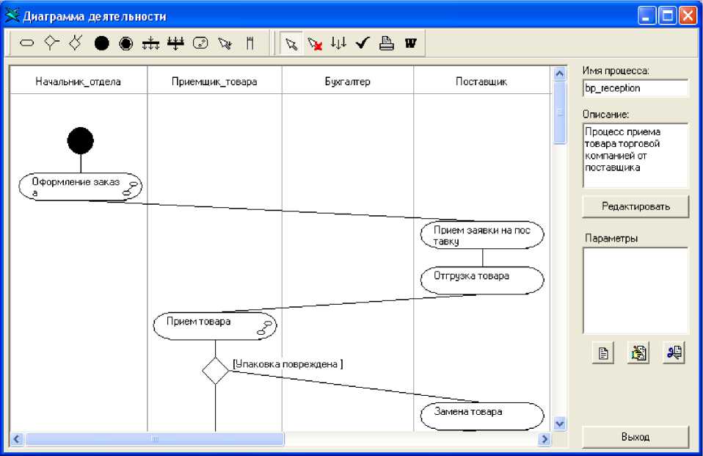Click the Описание text area
Viewport: 703px width, 456px height.
pyautogui.click(x=635, y=155)
